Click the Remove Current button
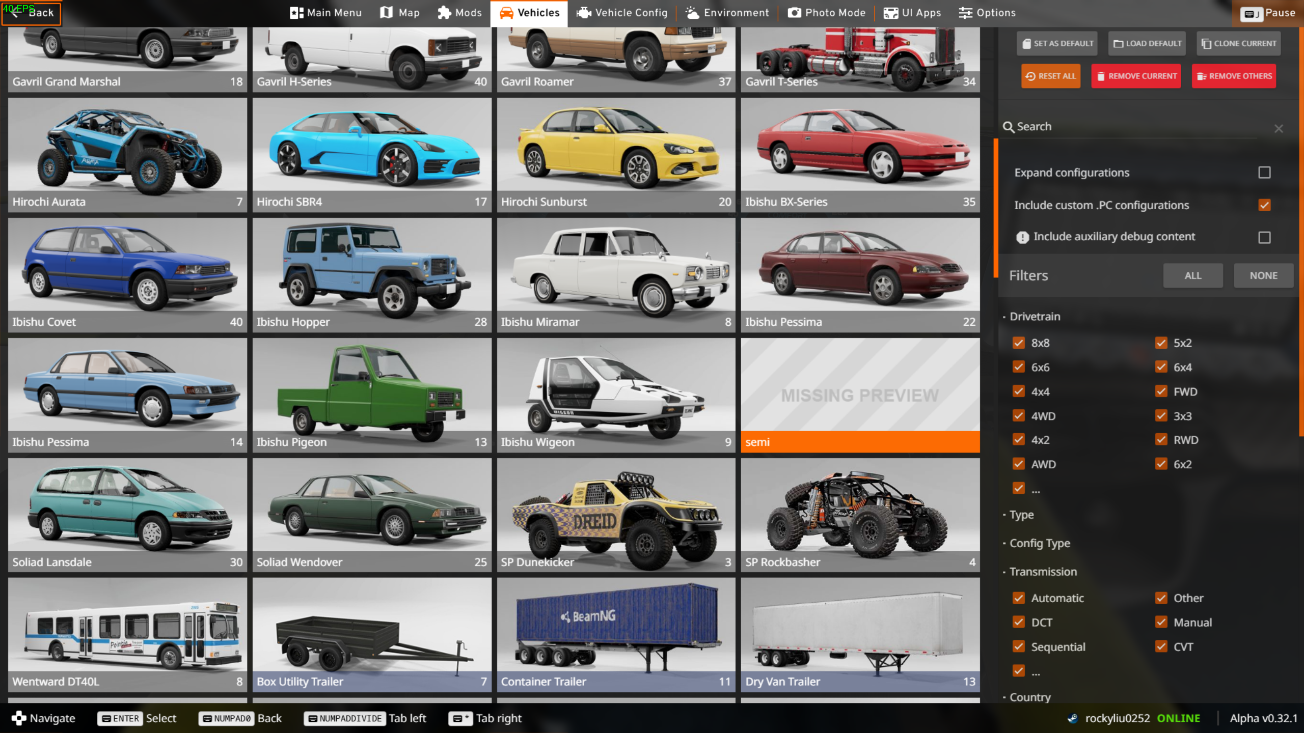Viewport: 1304px width, 733px height. pos(1136,76)
